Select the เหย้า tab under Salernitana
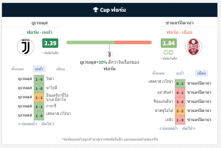Image resolution: width=221 pixels, height=148 pixels. tap(180, 73)
